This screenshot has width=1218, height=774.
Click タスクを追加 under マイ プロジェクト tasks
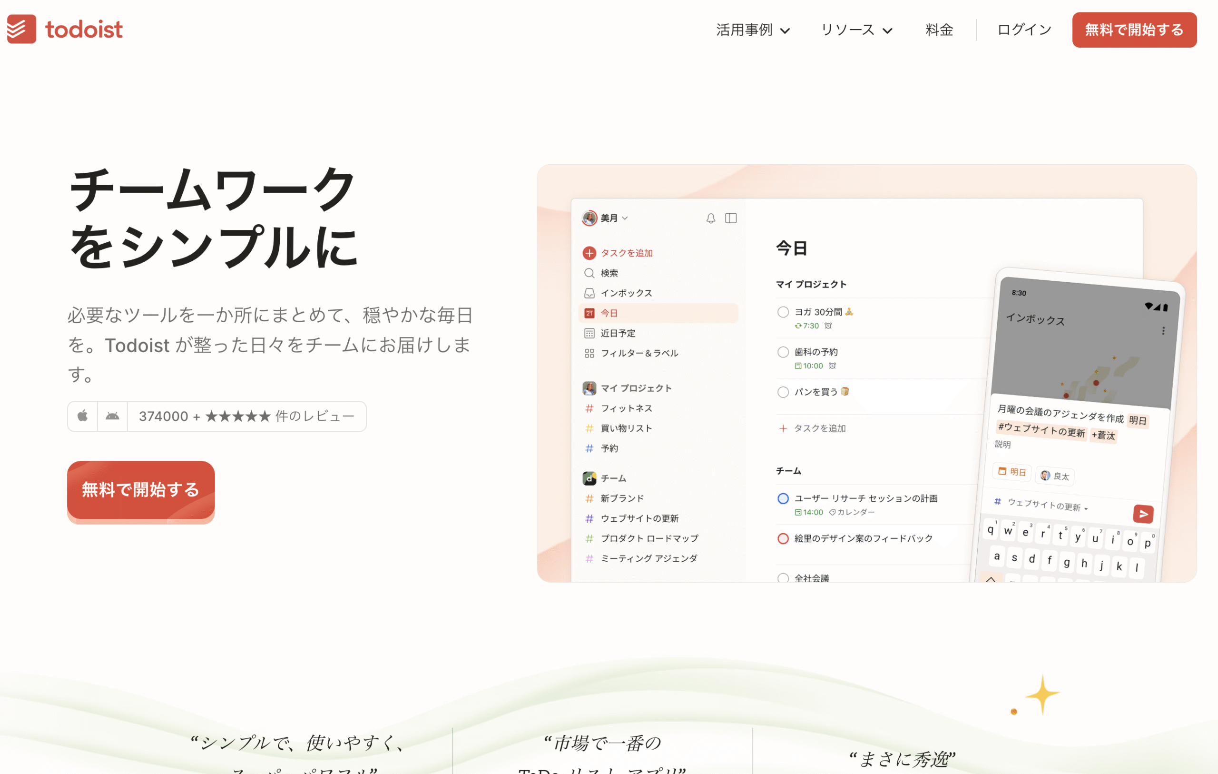tap(812, 428)
